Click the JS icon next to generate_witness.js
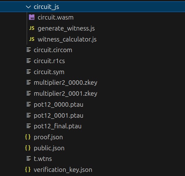185x176 pixels. 32,28
